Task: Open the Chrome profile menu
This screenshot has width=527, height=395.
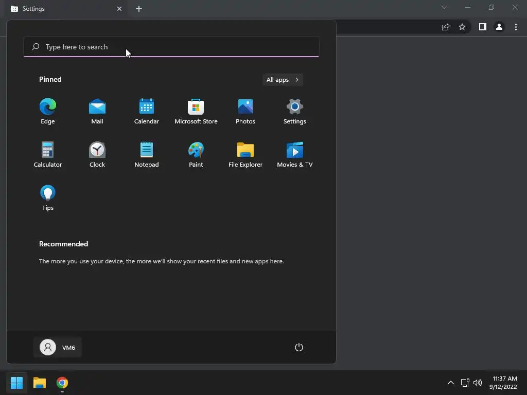Action: pos(499,27)
